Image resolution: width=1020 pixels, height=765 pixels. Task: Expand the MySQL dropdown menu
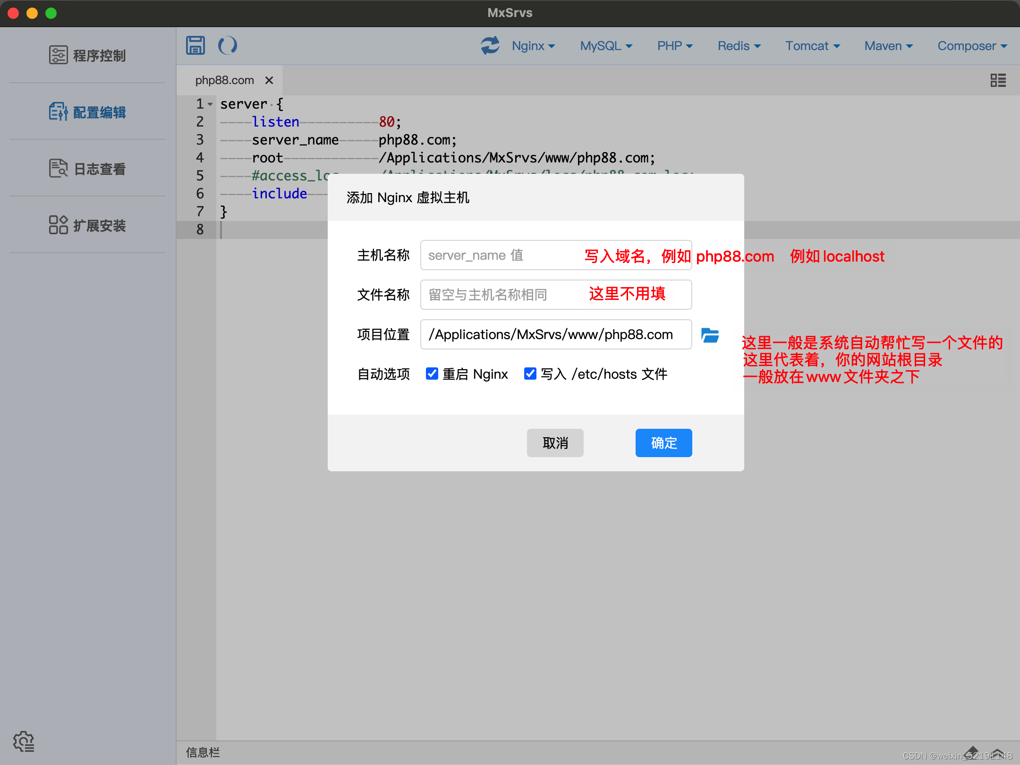(x=606, y=46)
